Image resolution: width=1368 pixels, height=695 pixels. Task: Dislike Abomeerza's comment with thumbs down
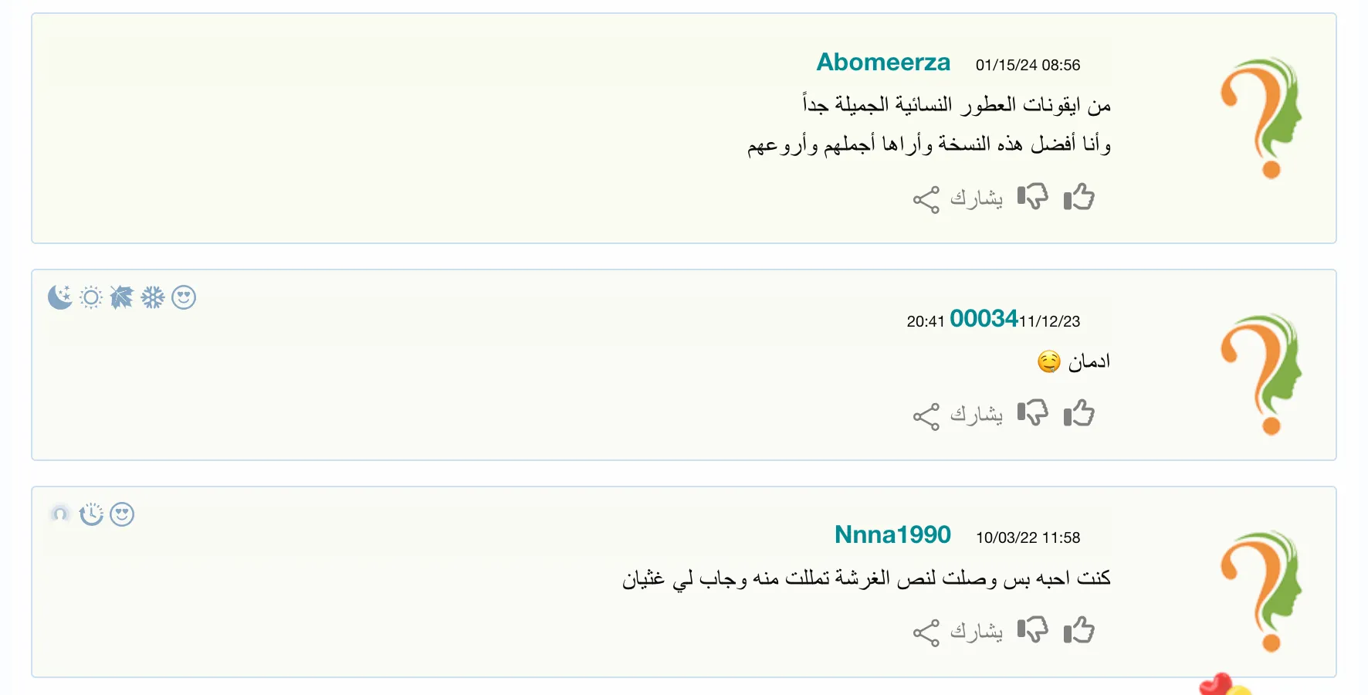click(1033, 197)
